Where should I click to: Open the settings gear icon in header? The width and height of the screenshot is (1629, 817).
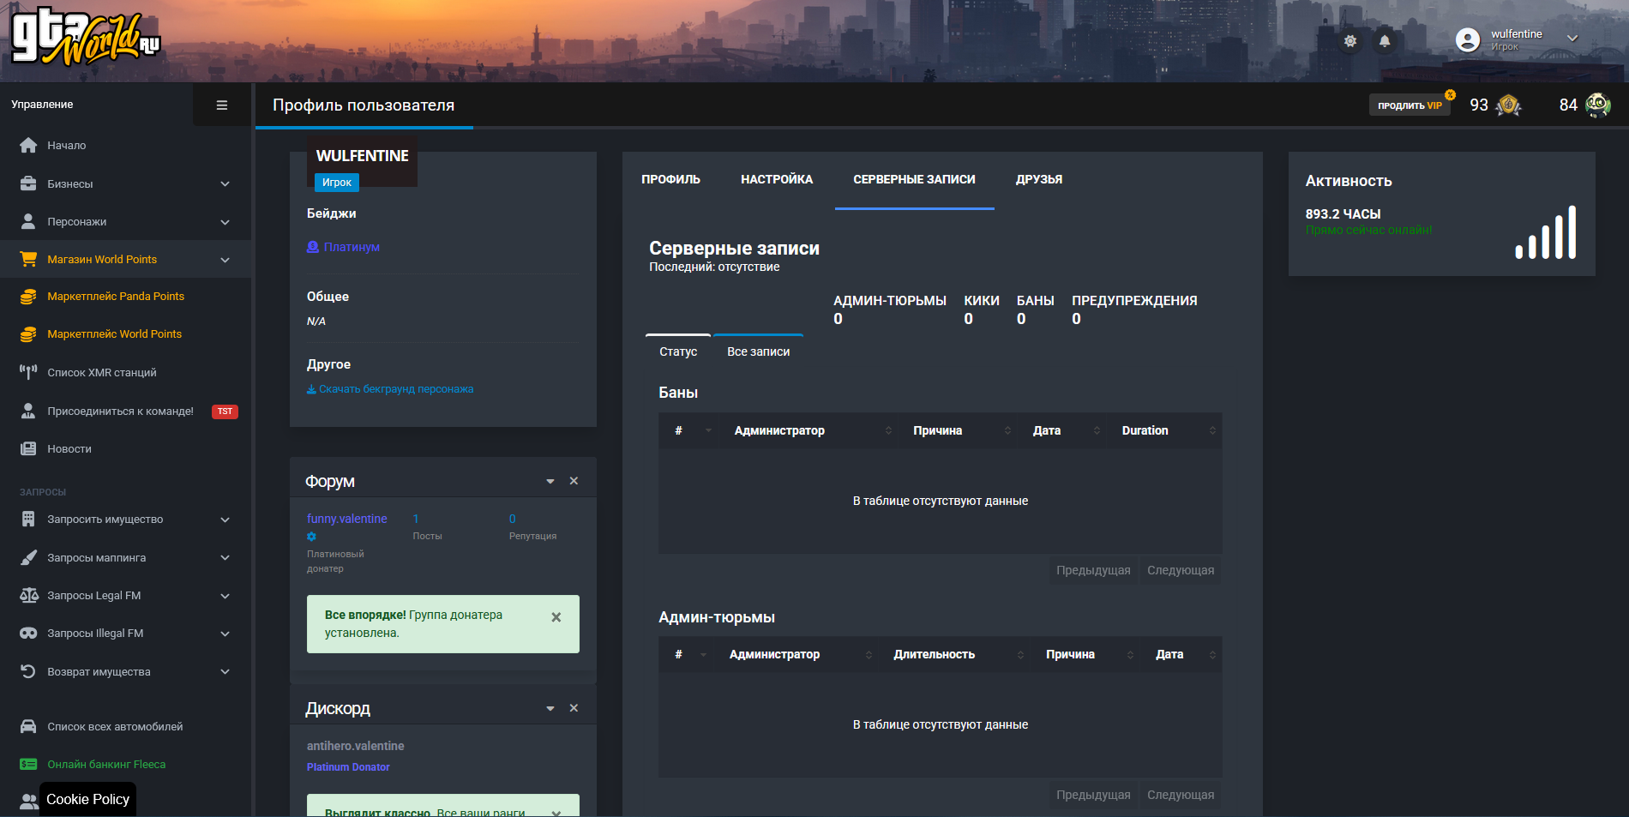click(1350, 40)
